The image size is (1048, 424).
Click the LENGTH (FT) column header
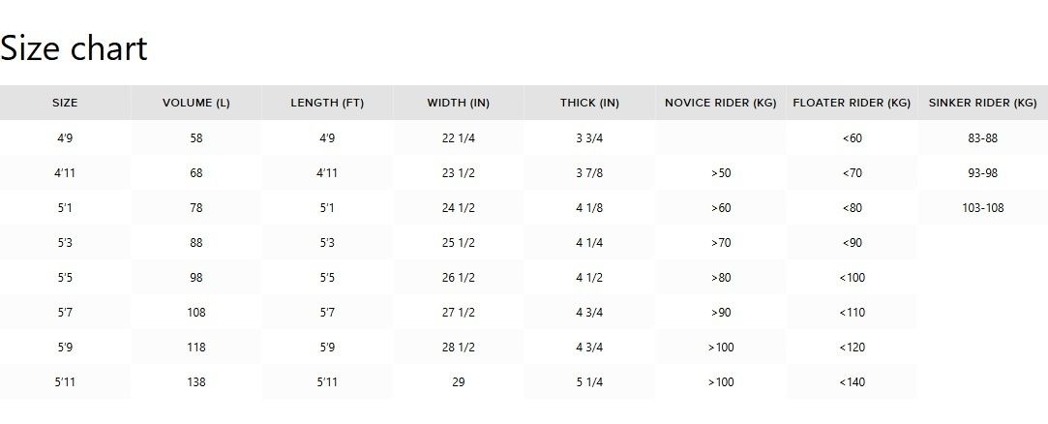[327, 103]
